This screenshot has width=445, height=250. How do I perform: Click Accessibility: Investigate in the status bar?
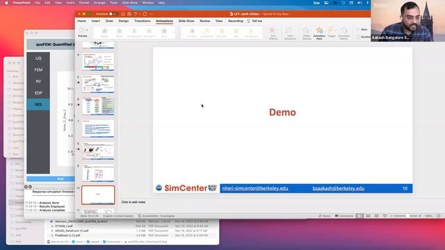click(x=156, y=216)
